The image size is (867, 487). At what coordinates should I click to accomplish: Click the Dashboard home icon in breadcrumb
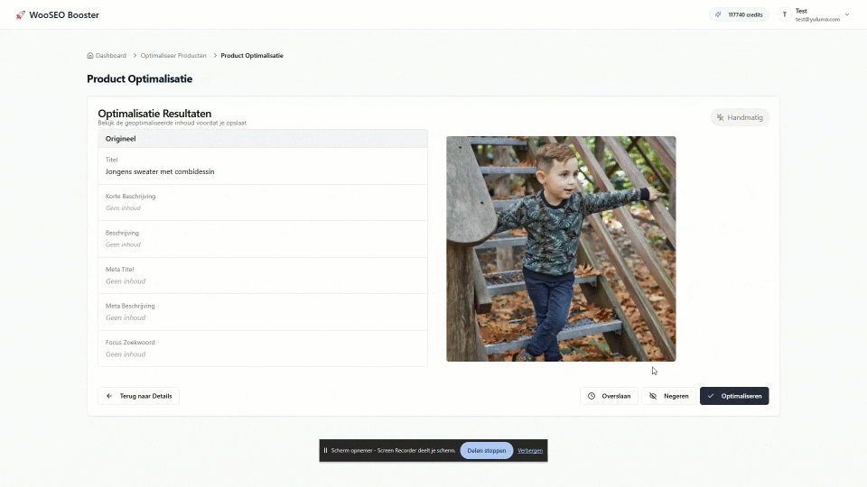90,55
